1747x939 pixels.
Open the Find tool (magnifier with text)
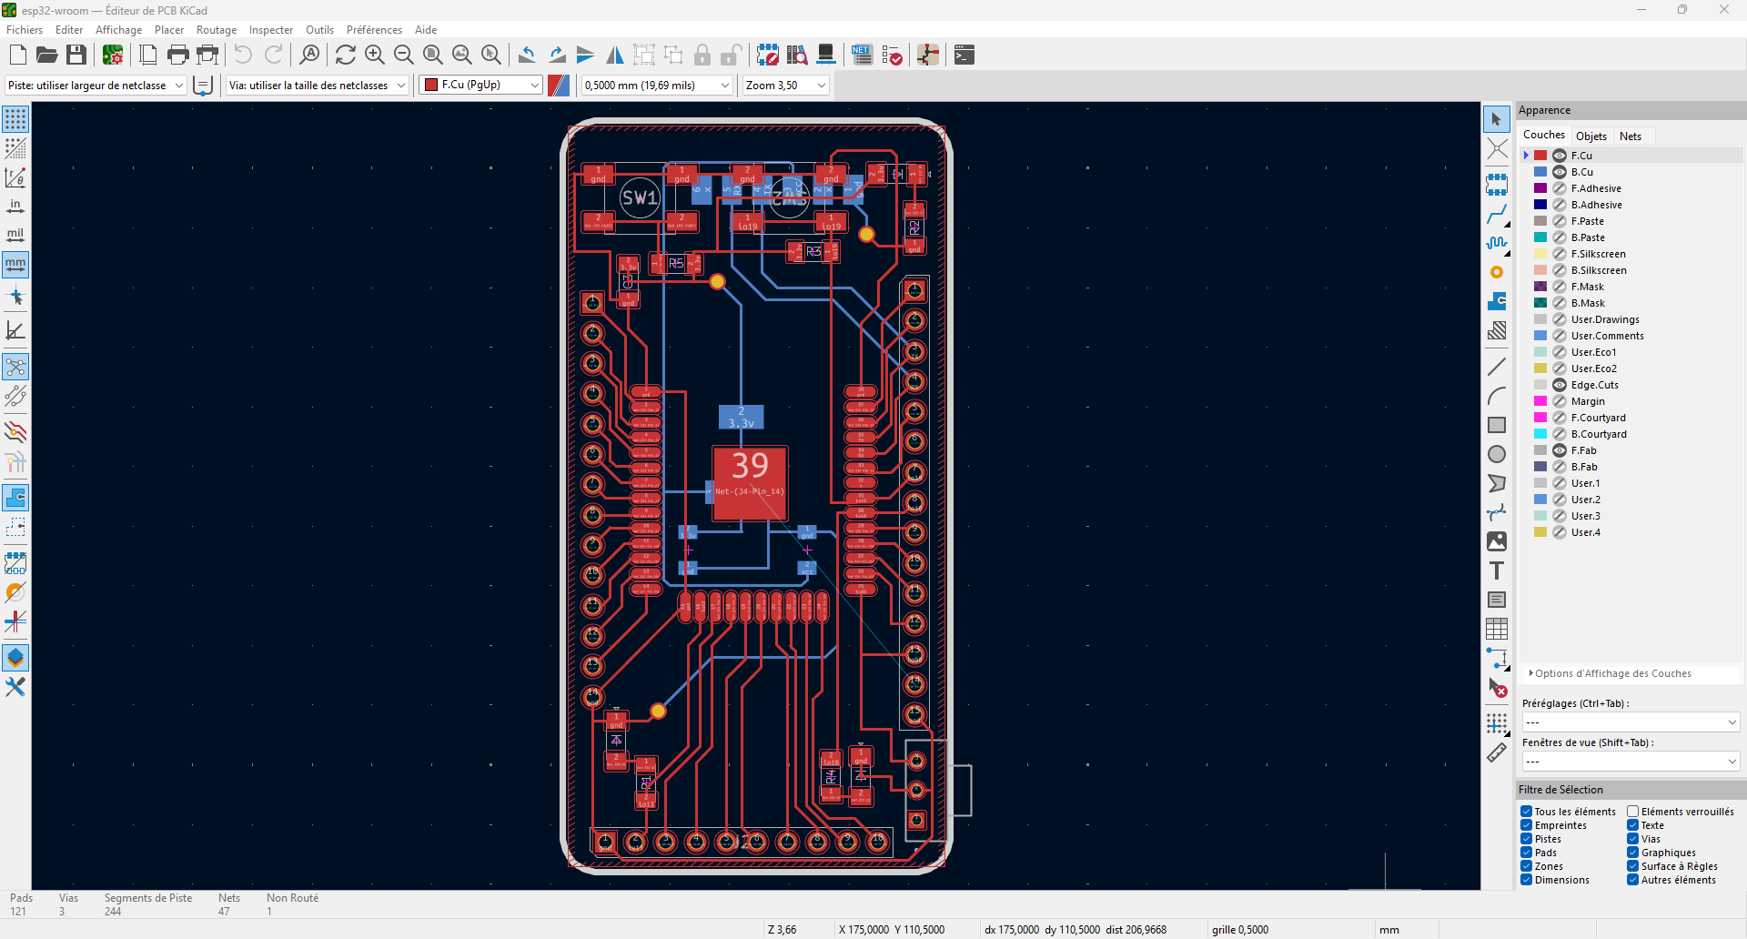click(x=309, y=55)
